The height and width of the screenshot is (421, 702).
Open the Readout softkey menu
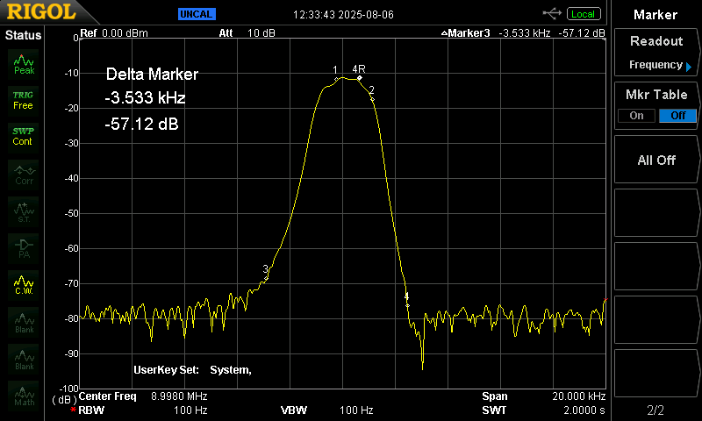655,53
